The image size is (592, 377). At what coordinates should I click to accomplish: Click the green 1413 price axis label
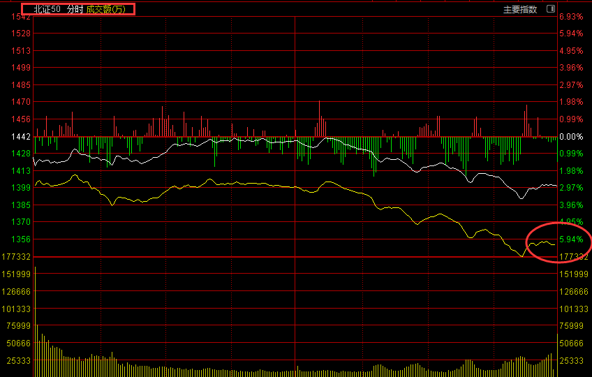click(21, 171)
